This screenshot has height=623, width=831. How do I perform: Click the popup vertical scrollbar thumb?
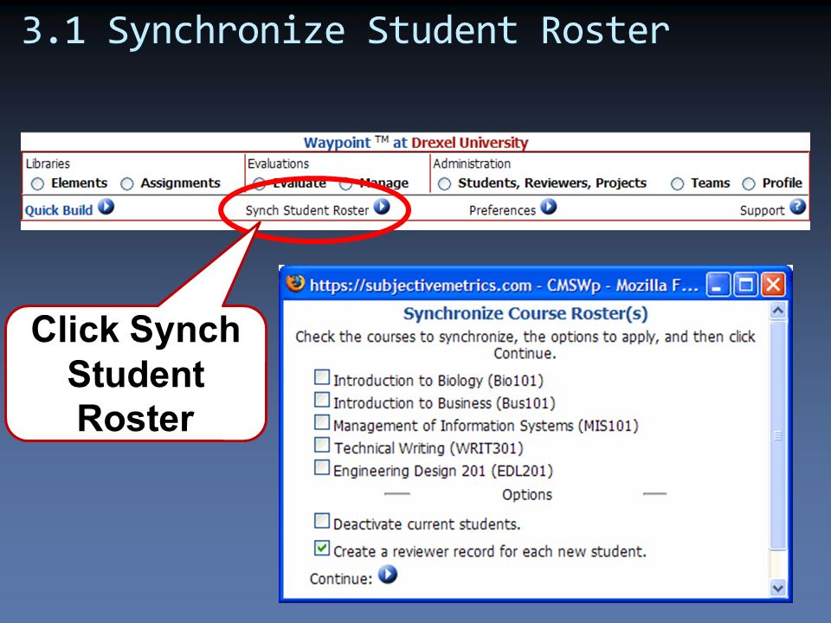(777, 435)
